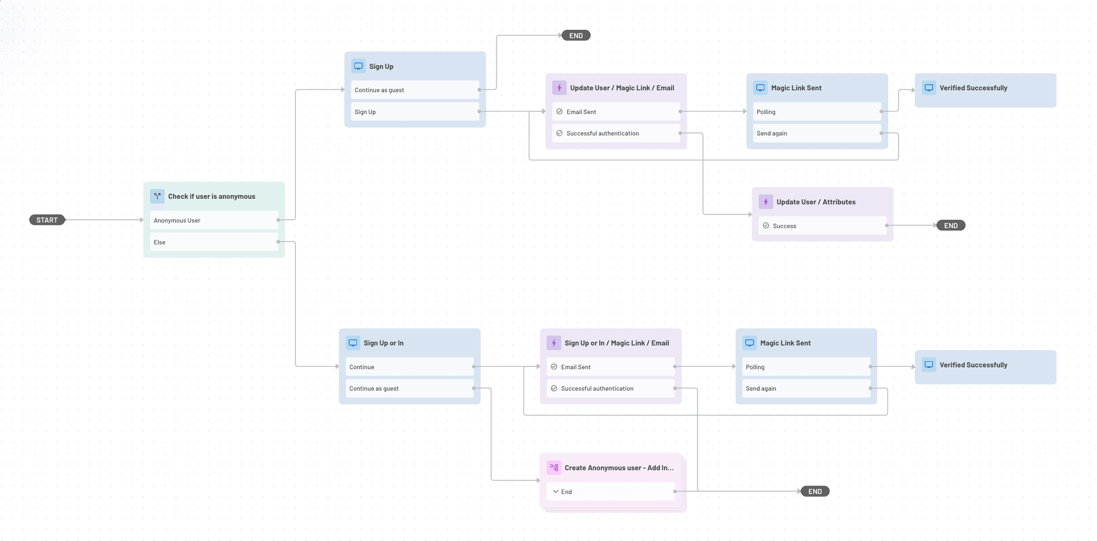This screenshot has height=541, width=1097.
Task: Click the check circle next to Success
Action: coord(766,225)
